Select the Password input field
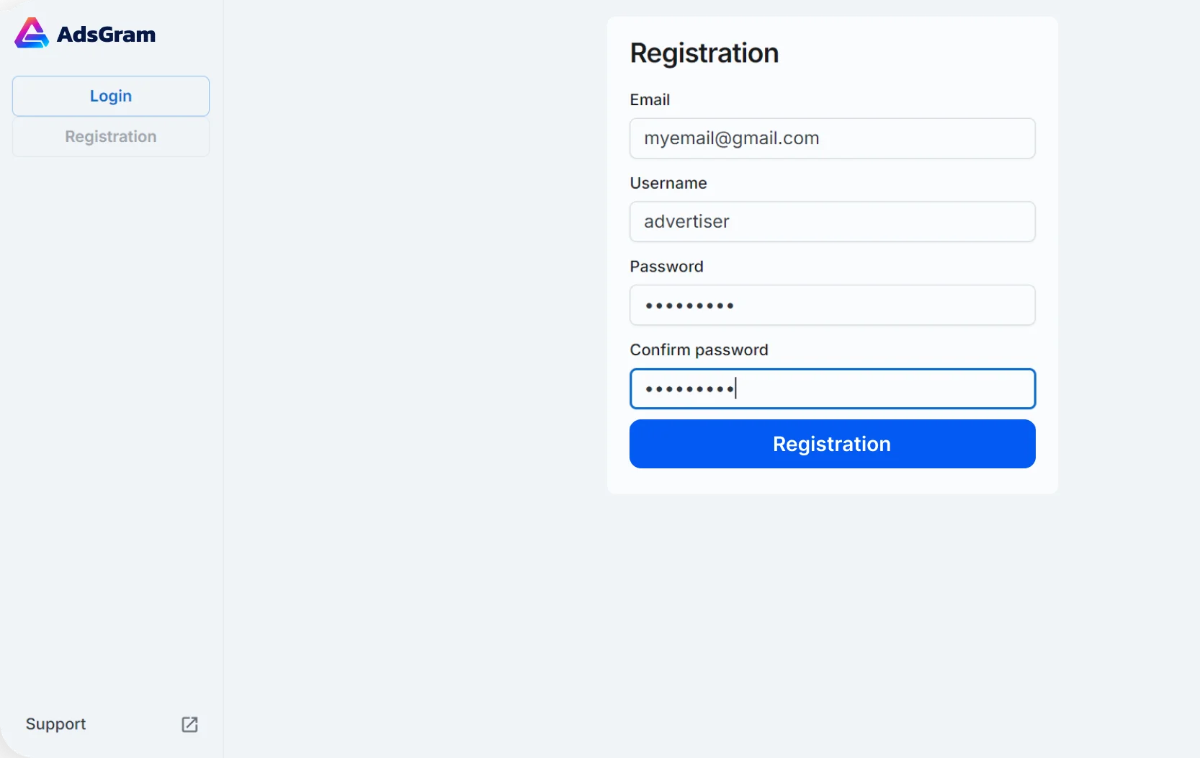This screenshot has width=1200, height=758. pyautogui.click(x=833, y=305)
